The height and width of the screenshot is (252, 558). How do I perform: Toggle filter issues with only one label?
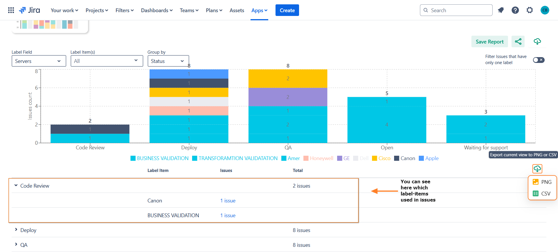(539, 60)
